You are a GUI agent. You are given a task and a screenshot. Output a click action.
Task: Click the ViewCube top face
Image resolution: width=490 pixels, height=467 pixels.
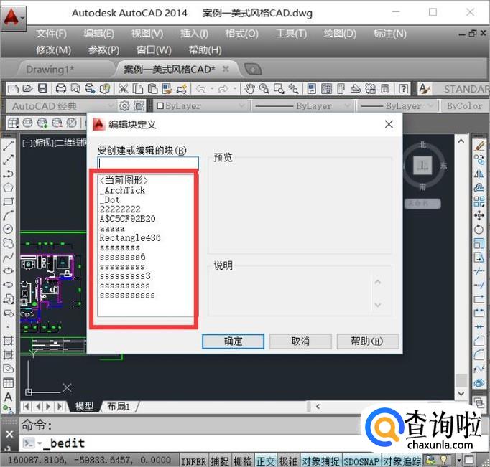pos(422,165)
